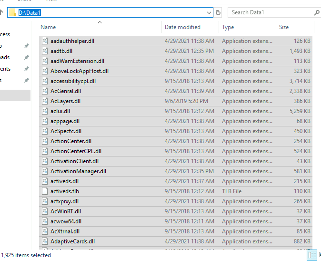Click the accessibilitycpl.dll file icon
Screen dimensions: 321x261
[x=45, y=81]
